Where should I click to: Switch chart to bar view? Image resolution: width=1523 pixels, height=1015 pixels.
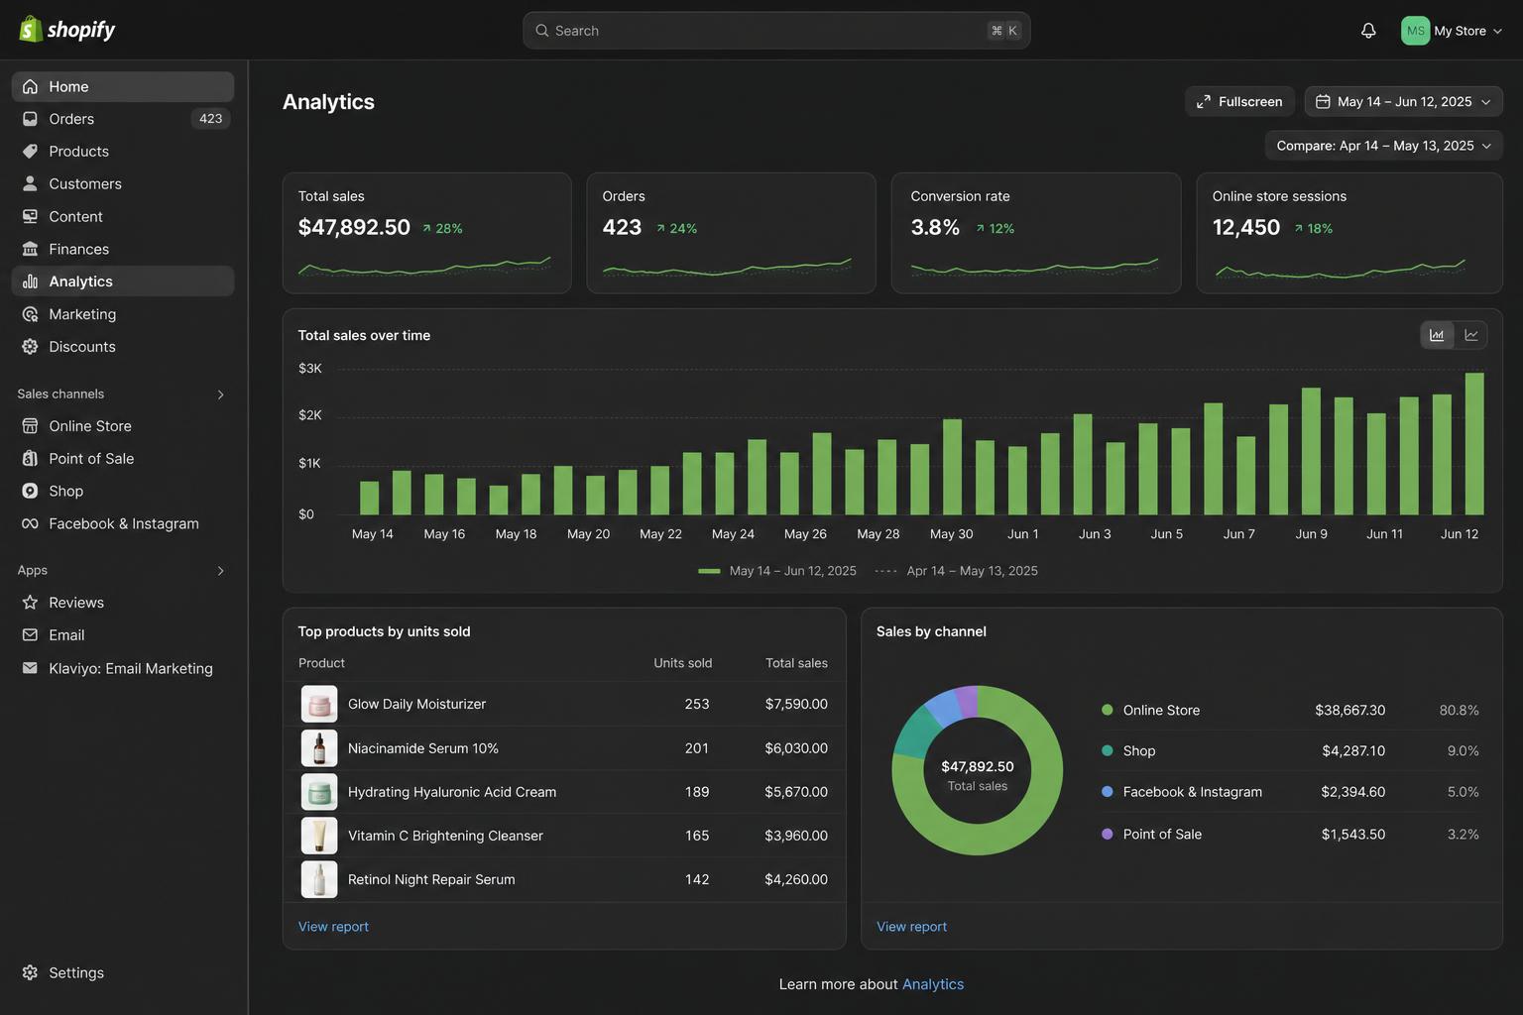(1437, 335)
